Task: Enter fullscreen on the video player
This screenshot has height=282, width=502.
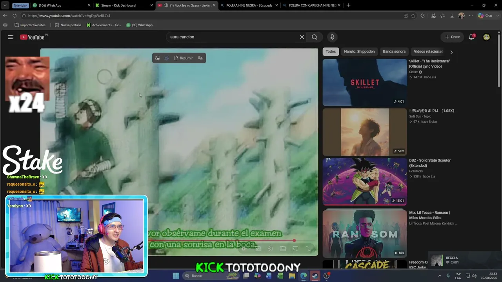Action: click(x=308, y=248)
